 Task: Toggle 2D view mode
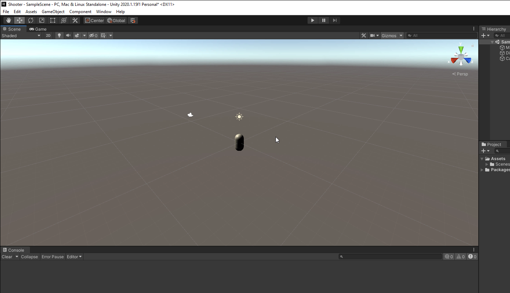pos(48,35)
